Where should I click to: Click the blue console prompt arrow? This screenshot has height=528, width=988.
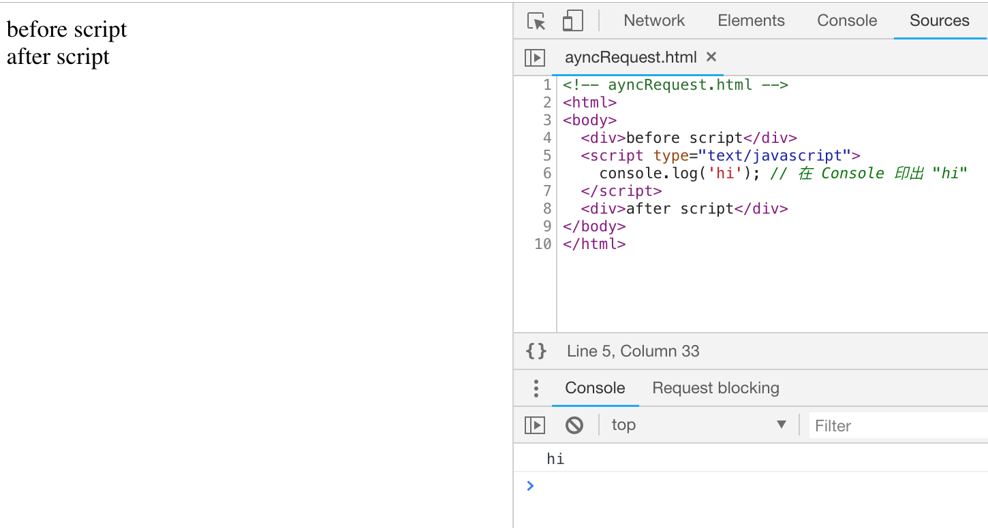530,486
